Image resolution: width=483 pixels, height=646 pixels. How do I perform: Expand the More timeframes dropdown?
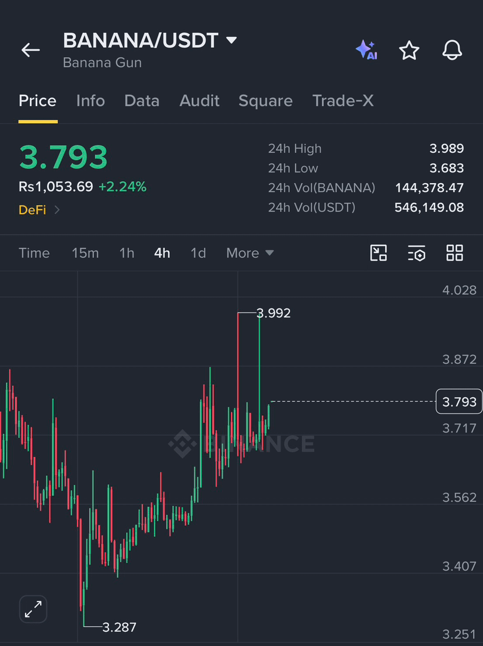pyautogui.click(x=250, y=253)
